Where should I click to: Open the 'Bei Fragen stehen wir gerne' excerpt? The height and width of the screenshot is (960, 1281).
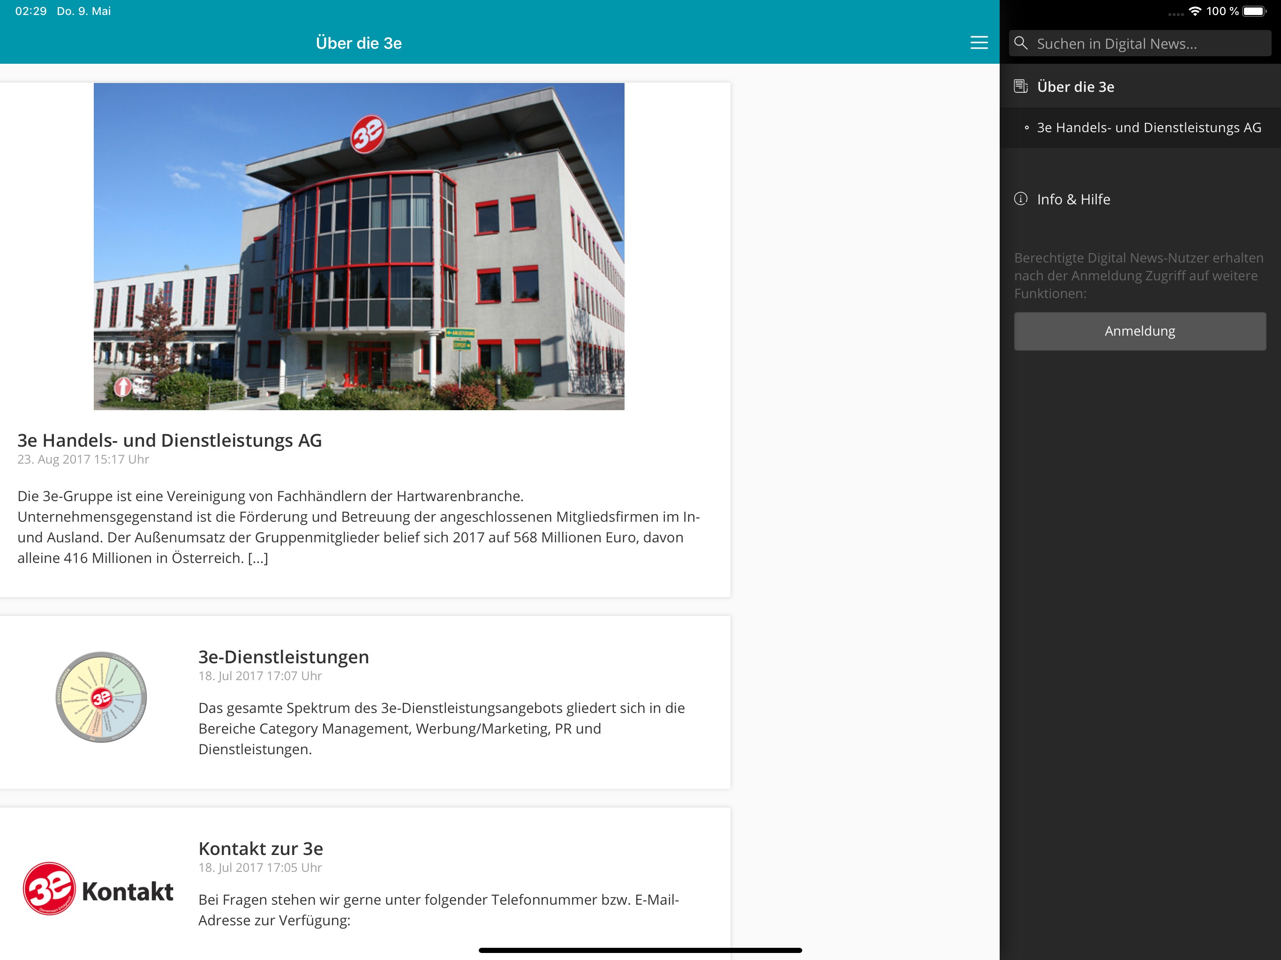coord(438,910)
